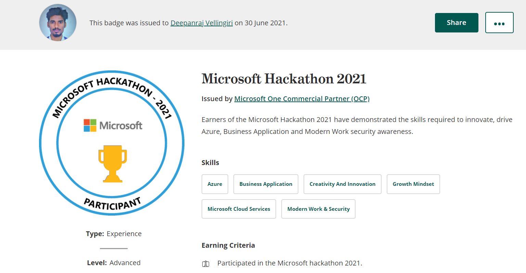Open the Creativity And Innovation skill tag
Image resolution: width=526 pixels, height=273 pixels.
point(342,184)
